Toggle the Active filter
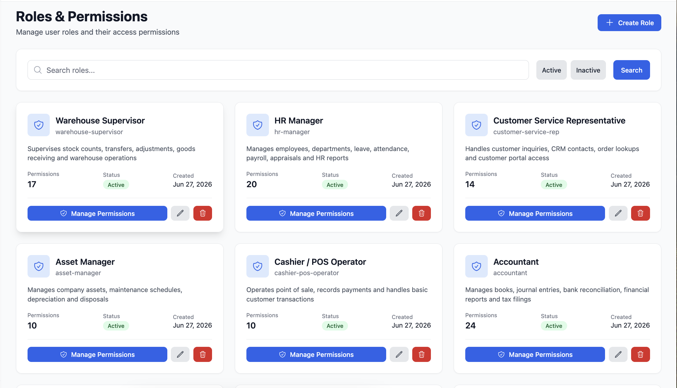The height and width of the screenshot is (388, 677). tap(551, 70)
